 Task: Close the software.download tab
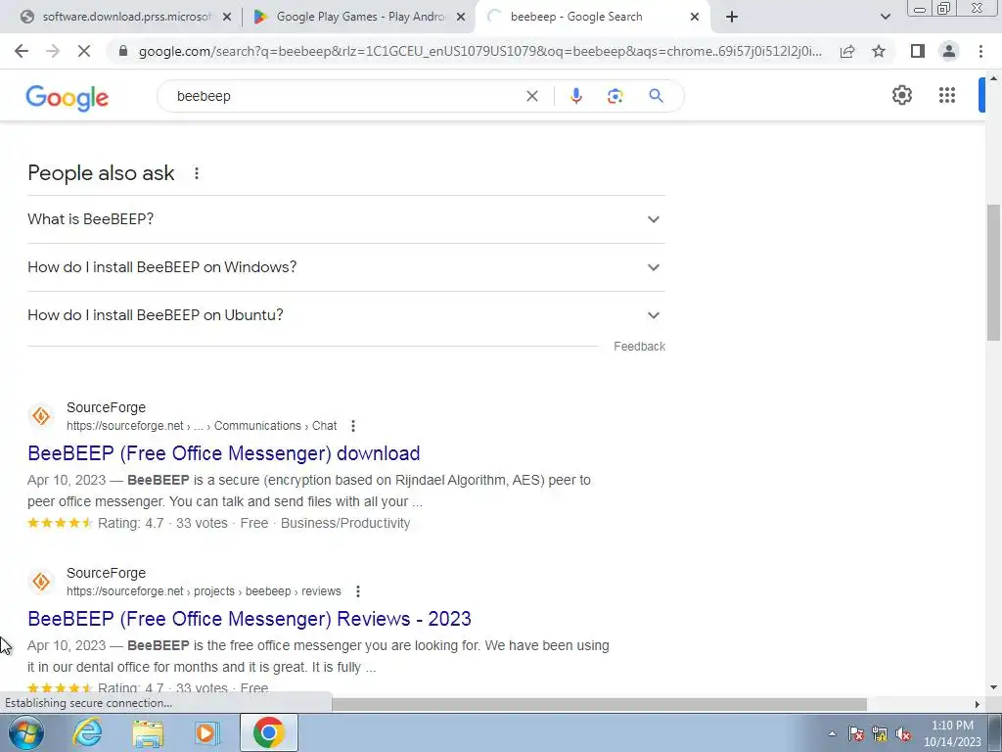point(227,18)
